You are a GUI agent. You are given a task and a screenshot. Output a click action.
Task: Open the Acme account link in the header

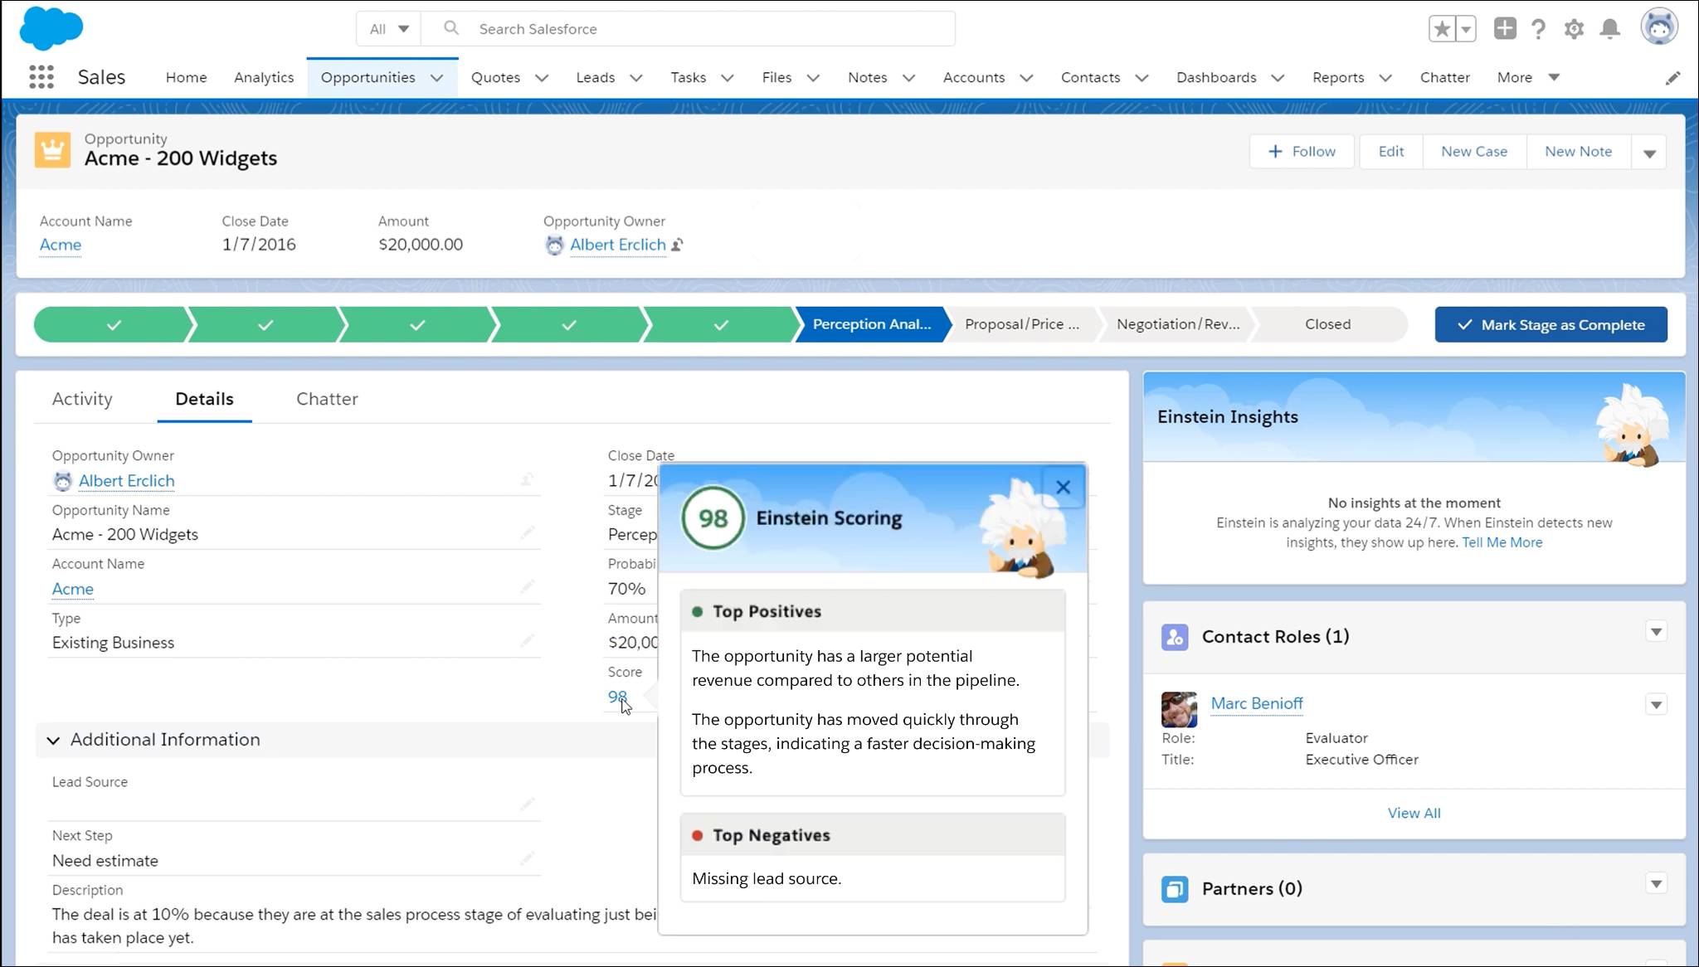pyautogui.click(x=61, y=245)
